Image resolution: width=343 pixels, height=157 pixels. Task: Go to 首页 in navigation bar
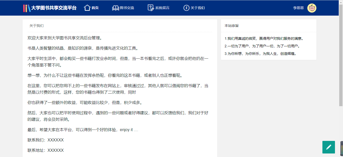[95, 8]
